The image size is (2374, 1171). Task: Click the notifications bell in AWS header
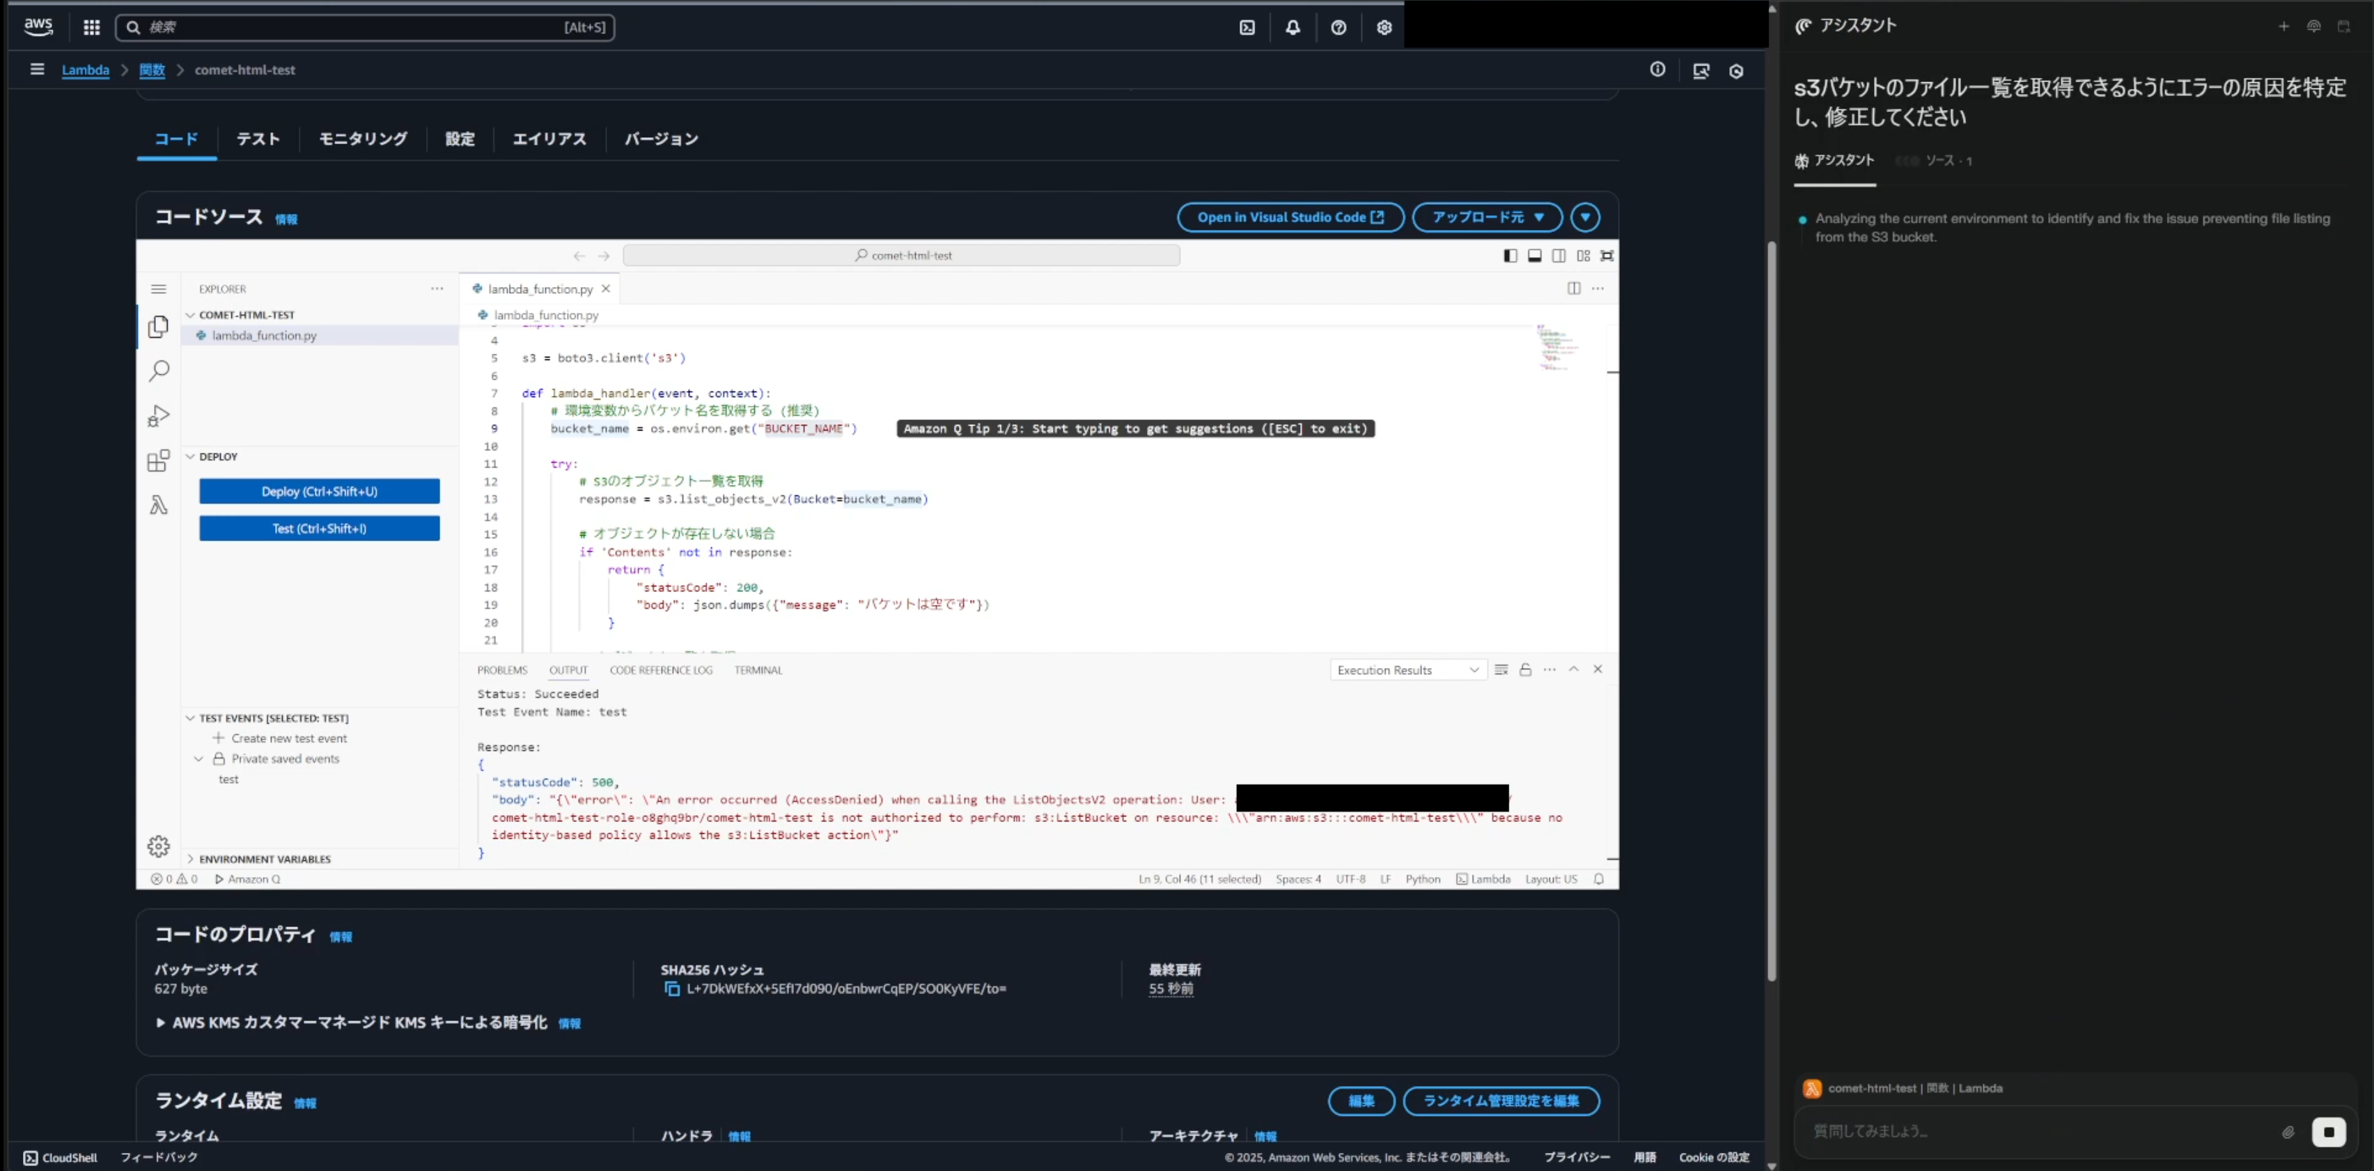pos(1293,28)
